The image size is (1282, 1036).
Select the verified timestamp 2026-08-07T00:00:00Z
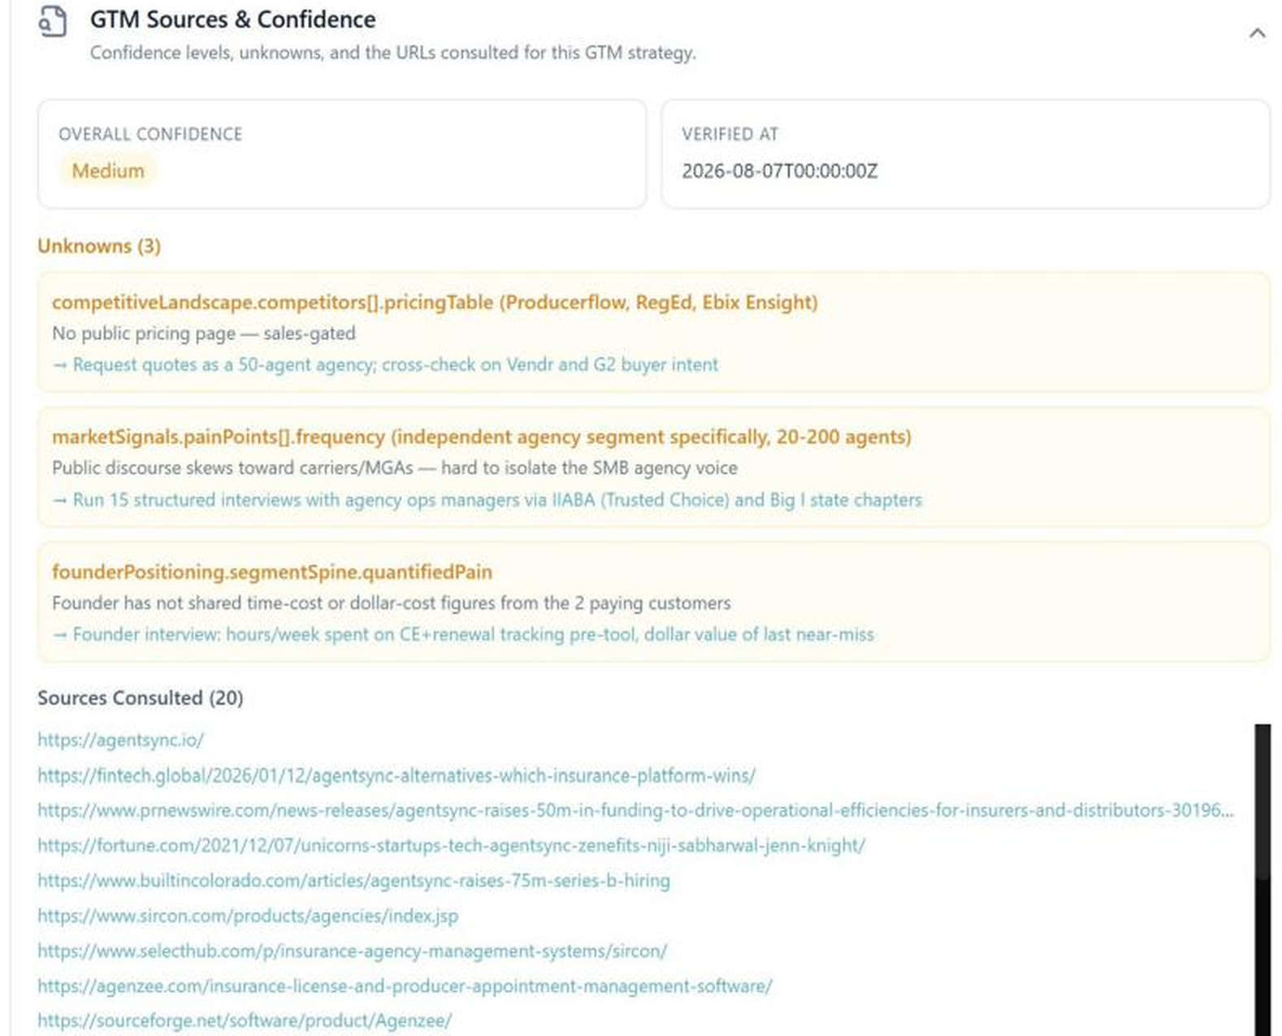(780, 171)
